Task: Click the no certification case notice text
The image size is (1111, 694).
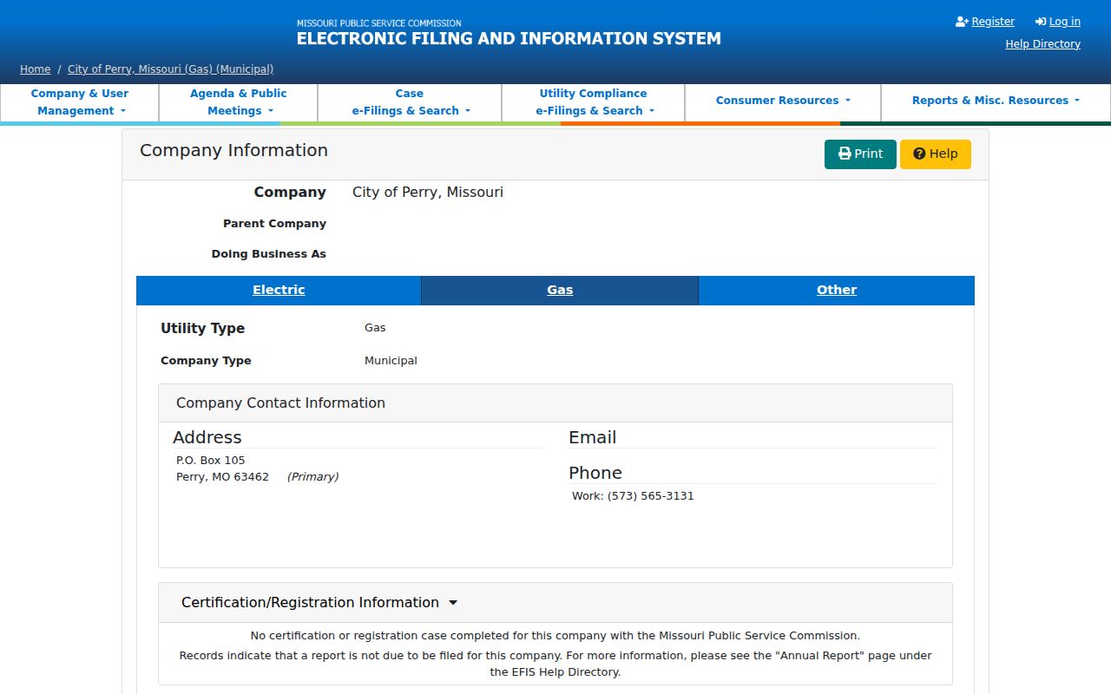Action: (x=555, y=636)
